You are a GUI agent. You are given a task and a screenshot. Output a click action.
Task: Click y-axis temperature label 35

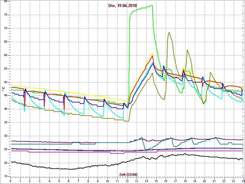point(6,122)
